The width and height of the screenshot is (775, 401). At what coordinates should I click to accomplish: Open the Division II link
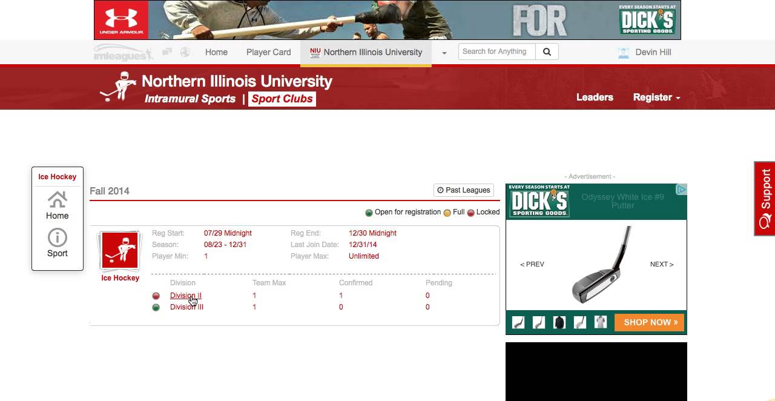pyautogui.click(x=186, y=296)
